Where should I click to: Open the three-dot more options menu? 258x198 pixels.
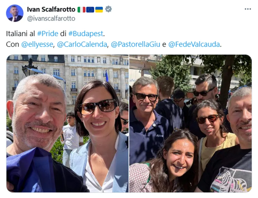(248, 9)
